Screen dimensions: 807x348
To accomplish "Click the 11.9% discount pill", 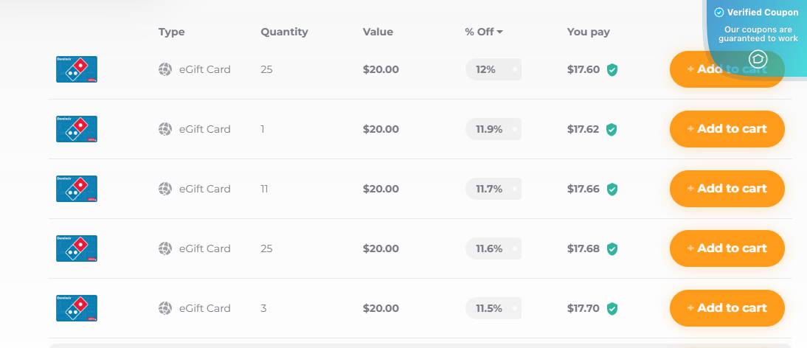I will coord(493,129).
